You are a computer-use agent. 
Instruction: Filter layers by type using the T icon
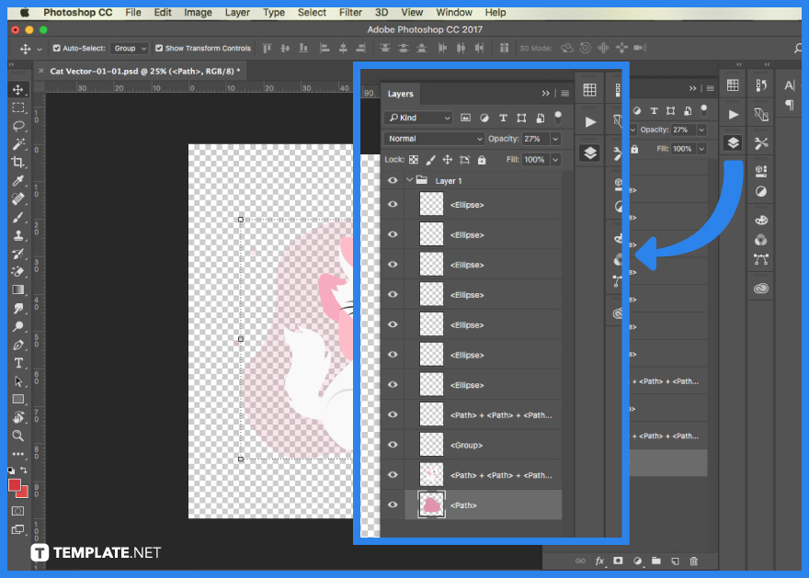click(504, 119)
